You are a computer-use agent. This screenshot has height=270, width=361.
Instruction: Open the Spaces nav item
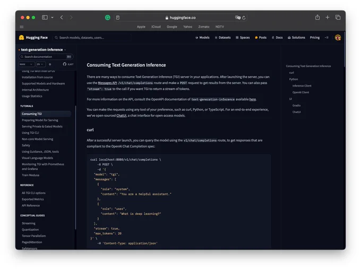pyautogui.click(x=243, y=38)
